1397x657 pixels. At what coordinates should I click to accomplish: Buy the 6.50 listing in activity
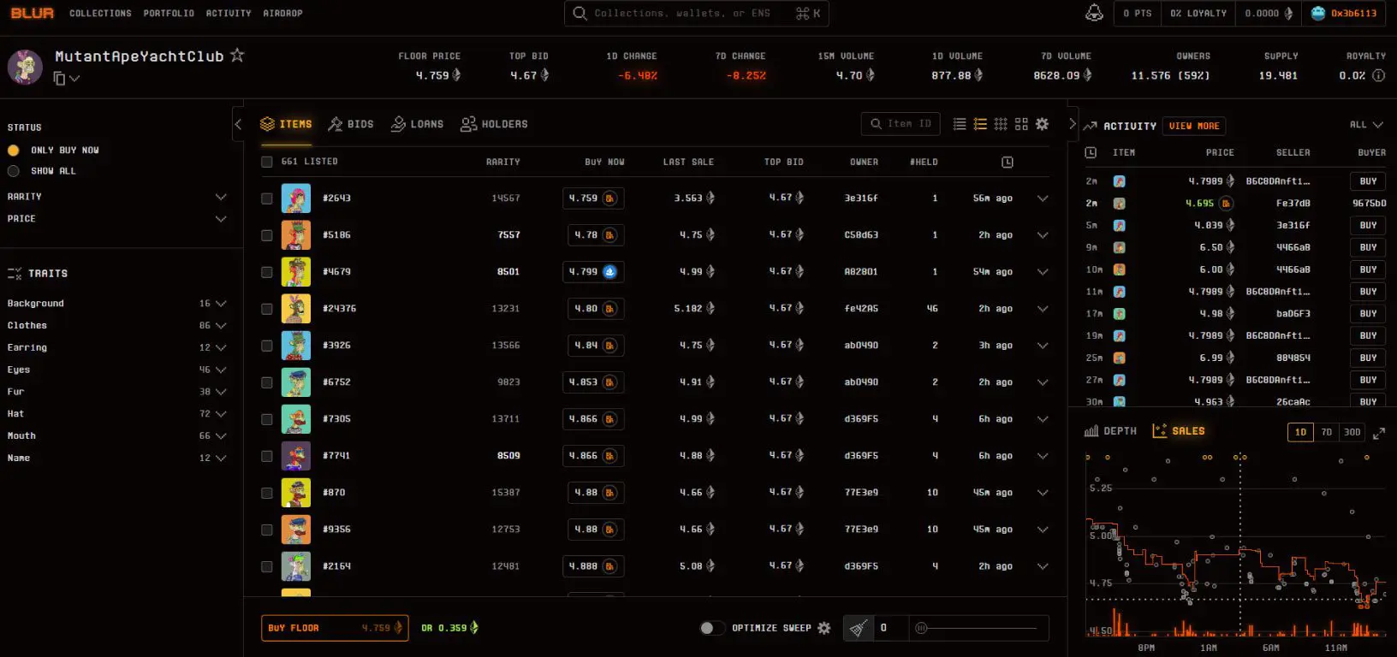point(1368,248)
